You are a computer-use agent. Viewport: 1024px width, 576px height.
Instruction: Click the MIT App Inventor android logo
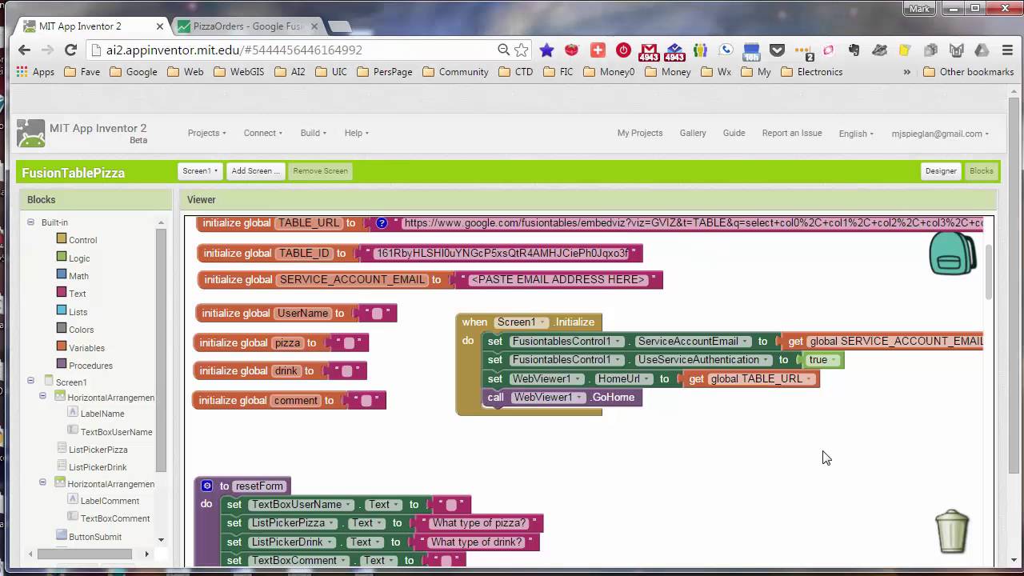pyautogui.click(x=31, y=134)
